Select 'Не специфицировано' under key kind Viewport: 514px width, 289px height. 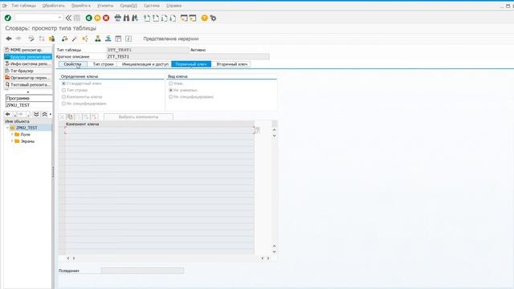[171, 97]
